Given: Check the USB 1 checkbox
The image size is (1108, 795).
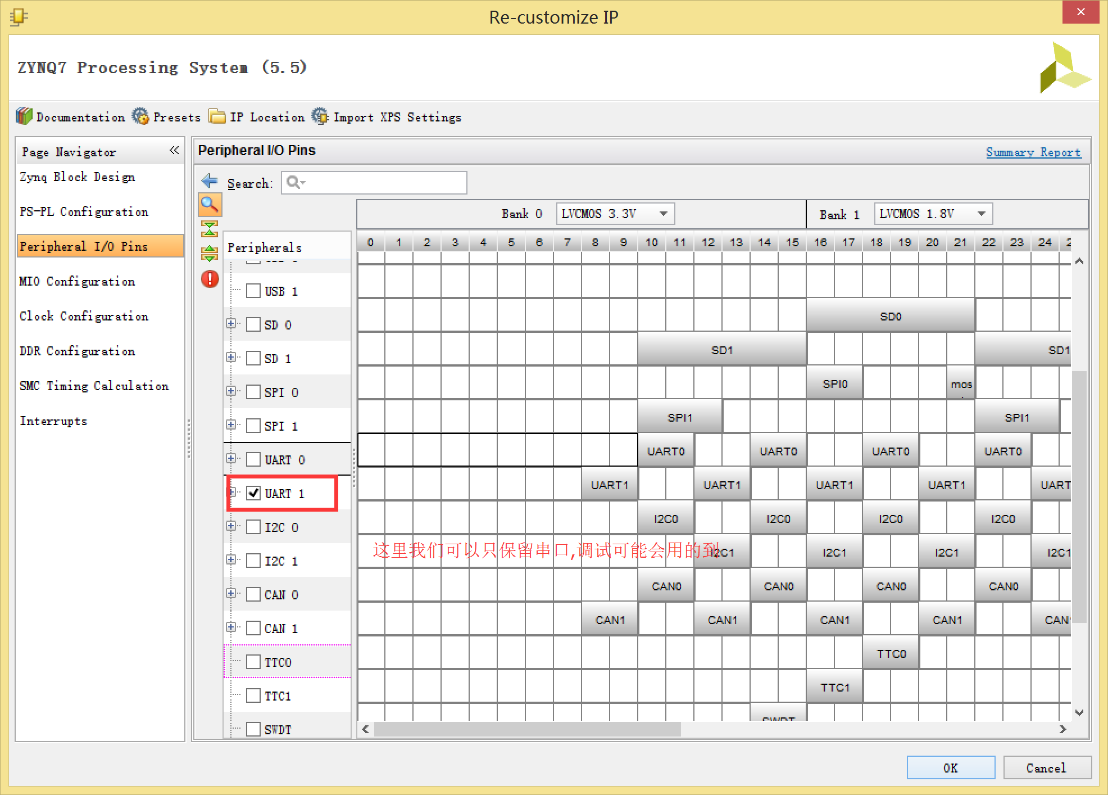Looking at the screenshot, I should [x=253, y=291].
